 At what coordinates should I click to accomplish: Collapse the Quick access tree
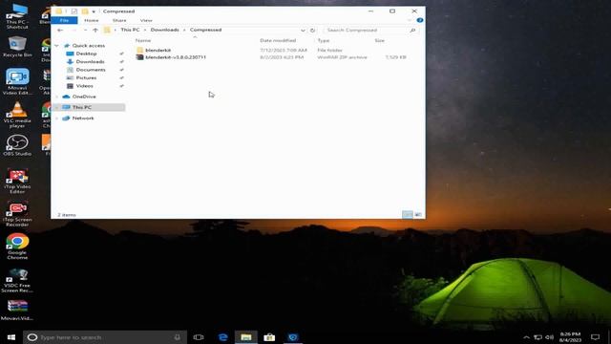pyautogui.click(x=57, y=46)
